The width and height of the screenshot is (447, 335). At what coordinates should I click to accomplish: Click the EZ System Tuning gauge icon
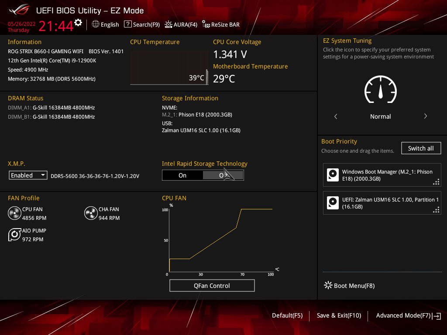click(381, 89)
